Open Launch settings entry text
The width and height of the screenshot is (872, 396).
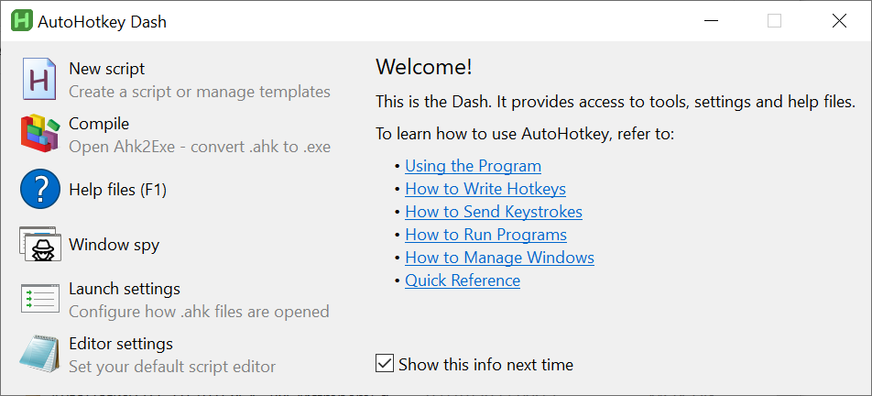click(125, 289)
